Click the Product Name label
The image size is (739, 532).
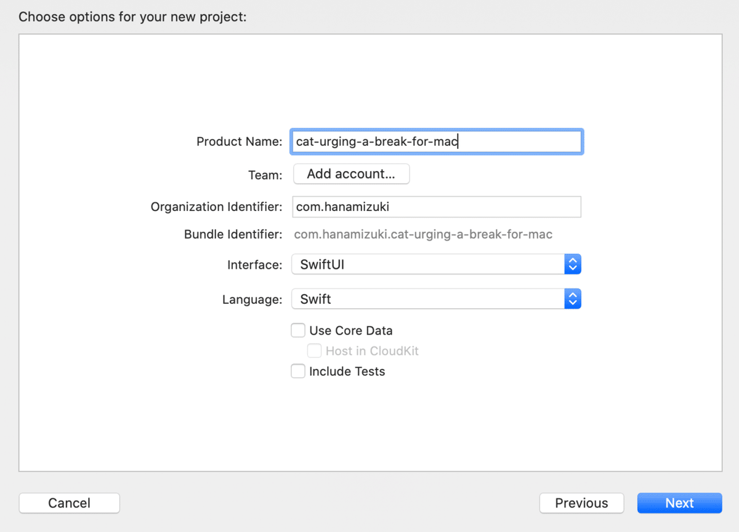tap(239, 141)
